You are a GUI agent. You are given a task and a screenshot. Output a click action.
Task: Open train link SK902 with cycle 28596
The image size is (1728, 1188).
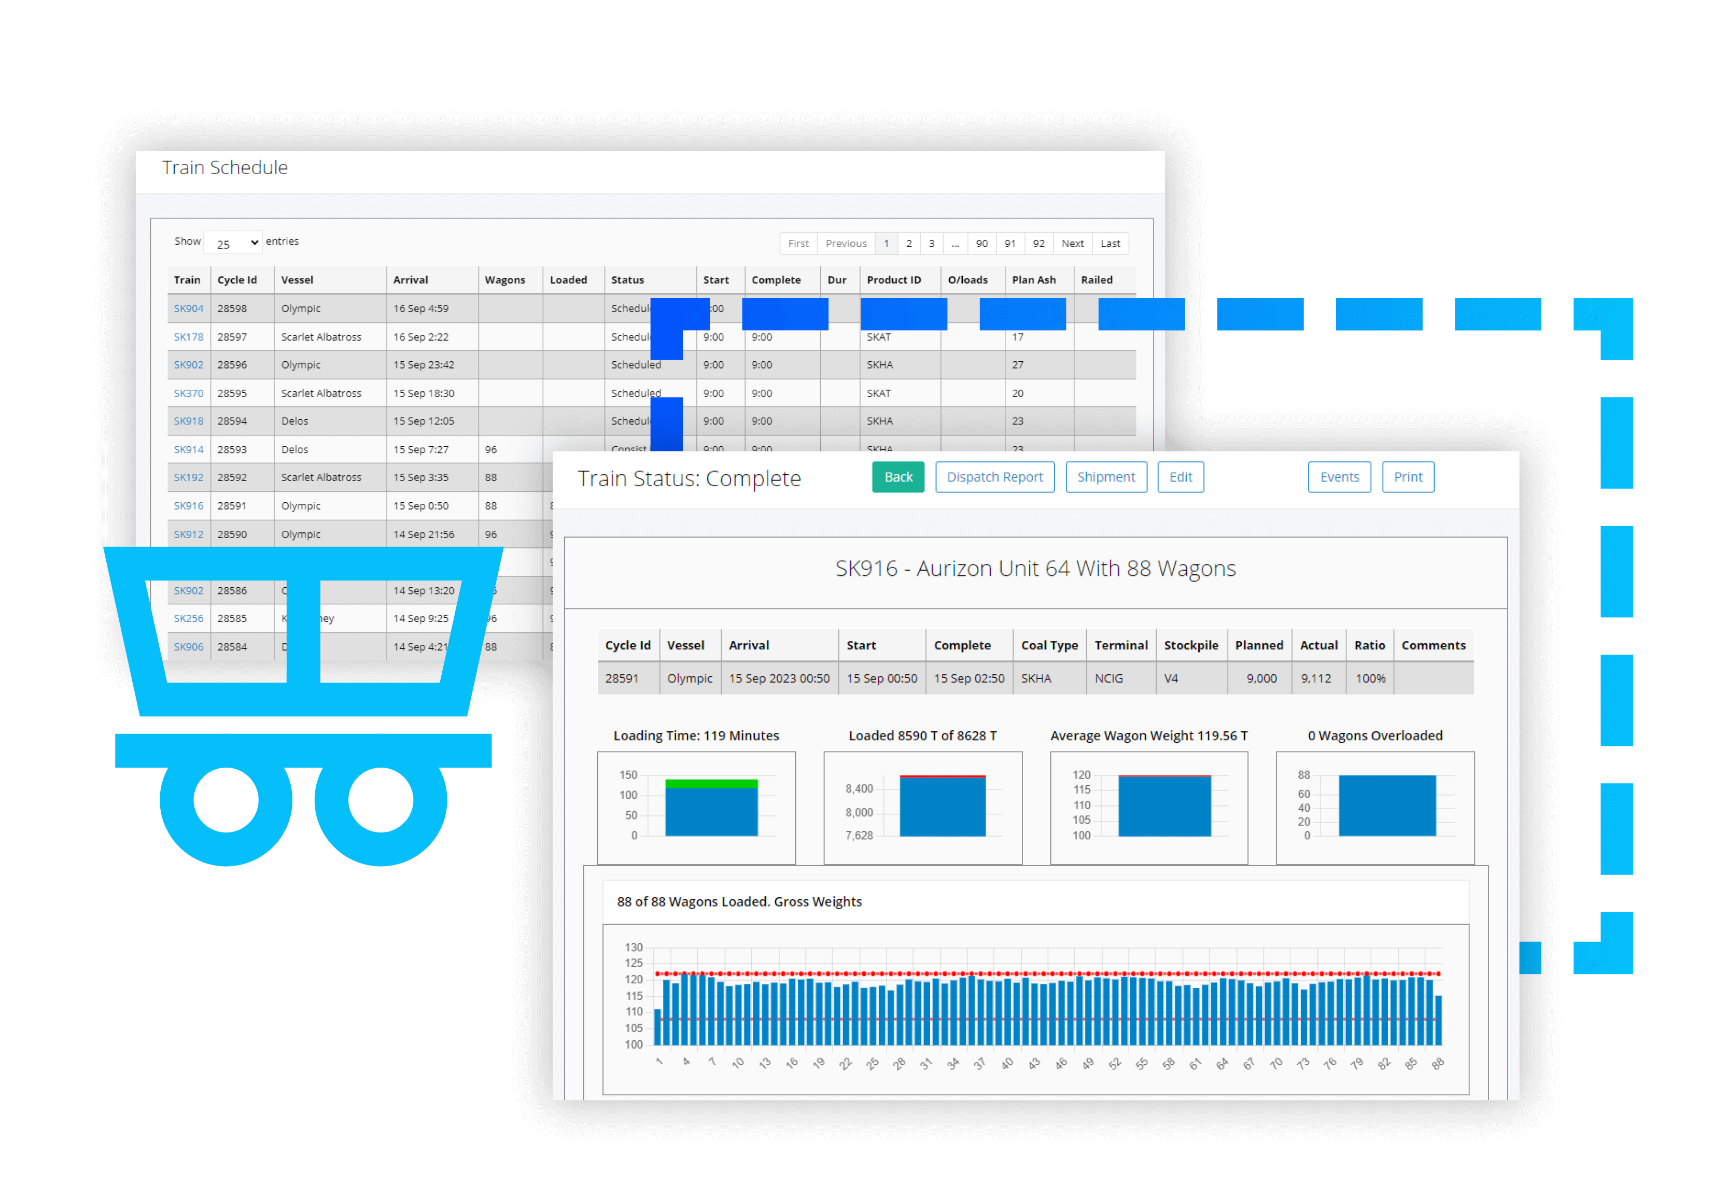(188, 365)
